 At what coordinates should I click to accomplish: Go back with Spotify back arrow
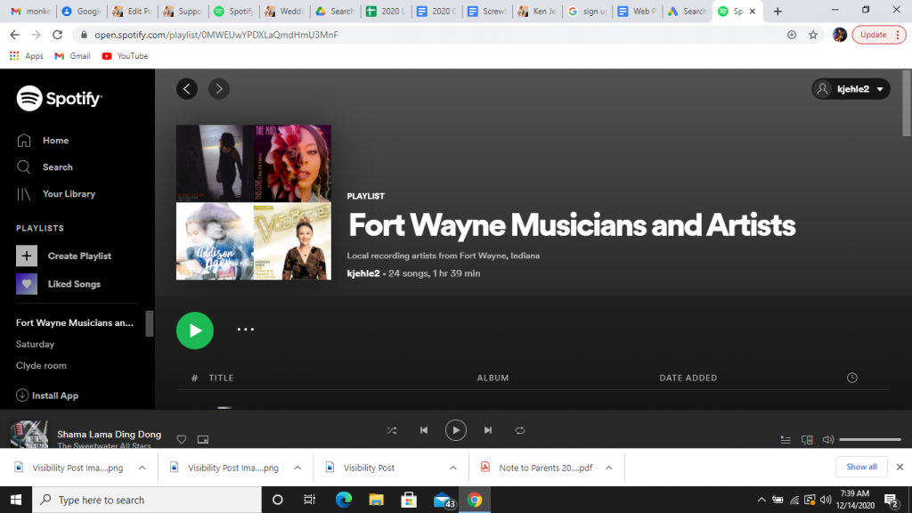click(187, 89)
